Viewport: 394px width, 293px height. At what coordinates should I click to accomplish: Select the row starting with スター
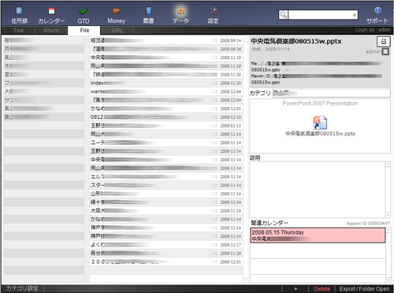(166, 185)
